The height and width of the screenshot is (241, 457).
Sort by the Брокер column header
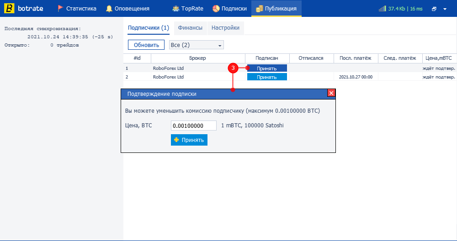(x=197, y=58)
